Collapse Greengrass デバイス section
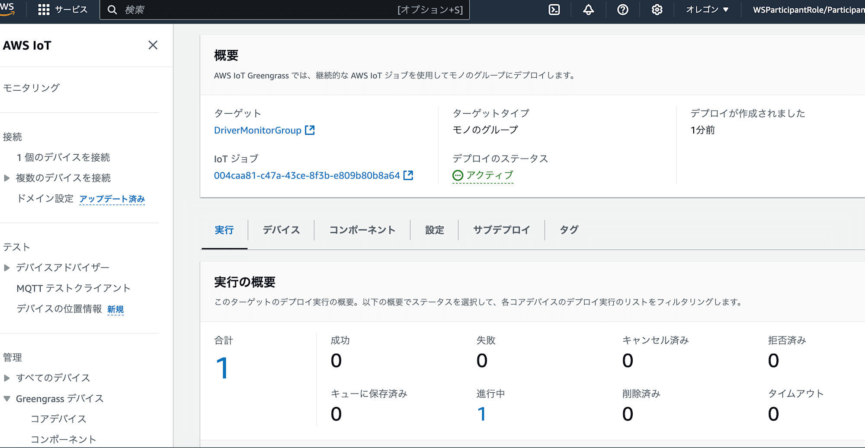 (x=7, y=399)
